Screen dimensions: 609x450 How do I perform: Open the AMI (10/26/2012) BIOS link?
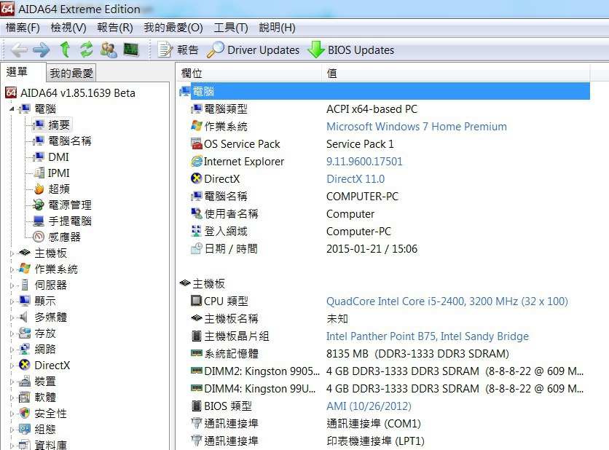369,406
